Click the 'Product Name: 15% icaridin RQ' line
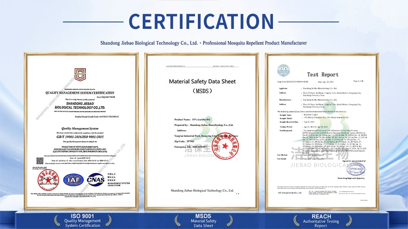408x229 pixels. point(192,120)
